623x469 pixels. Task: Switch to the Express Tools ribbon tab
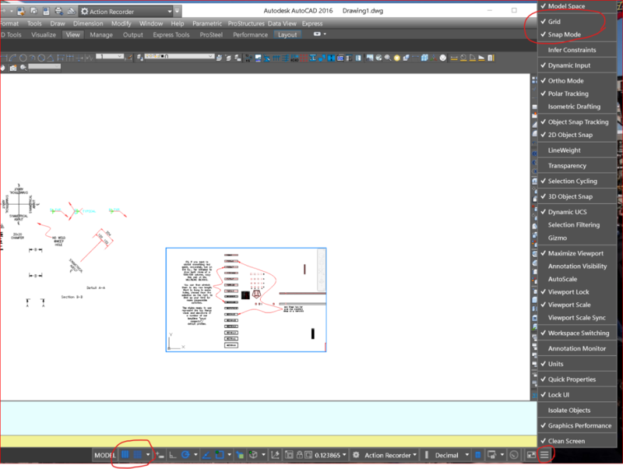[x=171, y=35]
